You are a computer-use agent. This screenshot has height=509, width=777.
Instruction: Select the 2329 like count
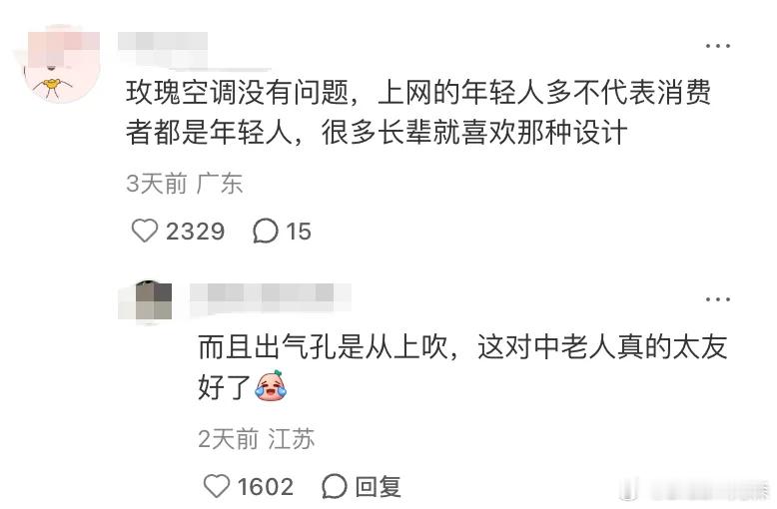coord(195,232)
